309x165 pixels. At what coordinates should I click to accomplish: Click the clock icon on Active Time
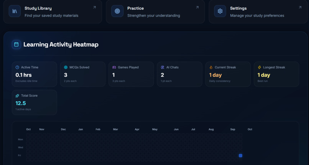pos(17,68)
